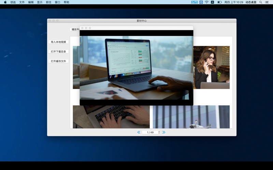The height and width of the screenshot is (170, 273).
Task: Click the TeamViewer menu bar icon
Action: coord(201,2)
